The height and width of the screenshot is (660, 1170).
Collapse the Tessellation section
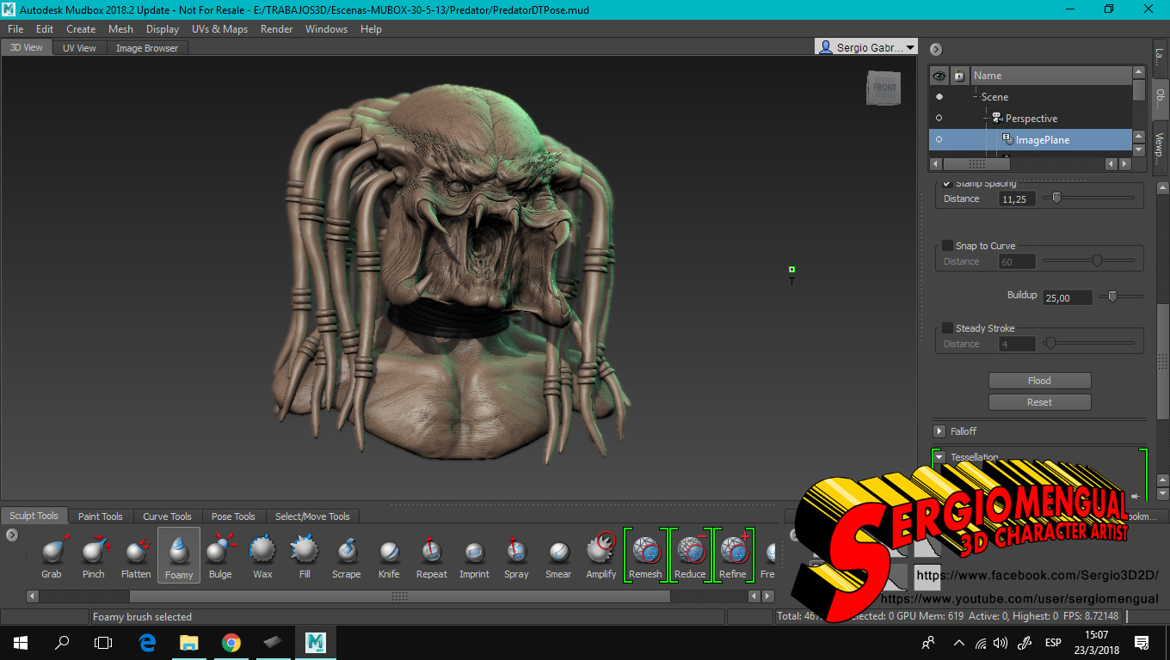click(938, 457)
